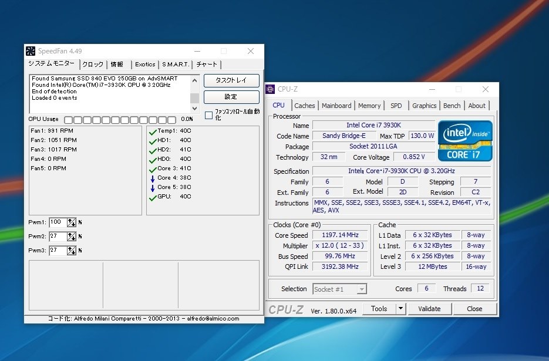Click the green check icon beside Temp1
The image size is (549, 361).
(153, 132)
